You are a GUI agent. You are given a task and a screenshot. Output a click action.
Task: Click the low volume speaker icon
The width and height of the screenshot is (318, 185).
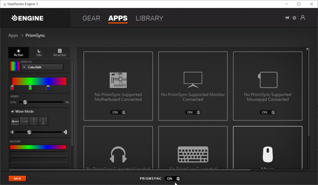(x=12, y=132)
